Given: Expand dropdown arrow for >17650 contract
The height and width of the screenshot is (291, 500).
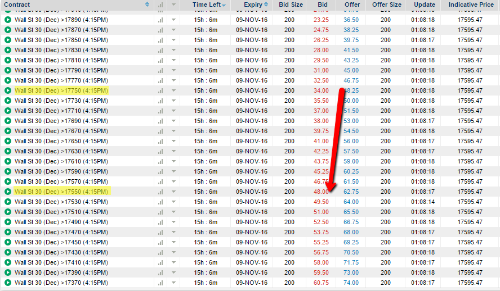Looking at the screenshot, I should 173,141.
